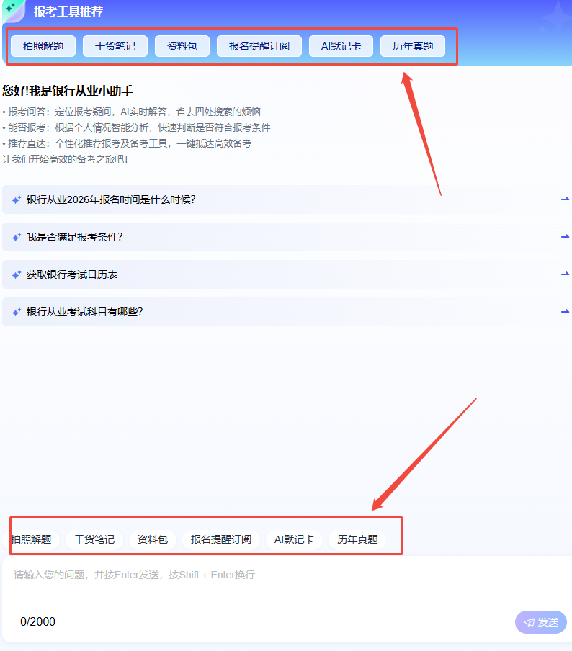The width and height of the screenshot is (572, 651).
Task: Click the sparkle logo icon beside 报考工具推荐
Action: point(12,9)
